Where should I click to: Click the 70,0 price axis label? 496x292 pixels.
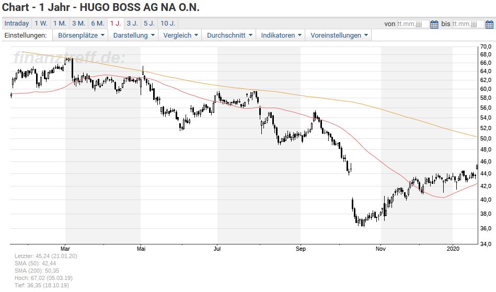tap(486, 46)
